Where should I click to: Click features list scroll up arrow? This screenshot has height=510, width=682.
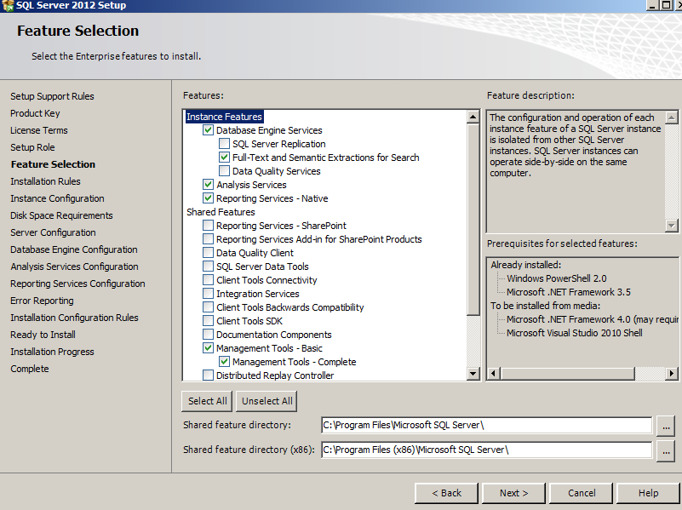coord(473,117)
